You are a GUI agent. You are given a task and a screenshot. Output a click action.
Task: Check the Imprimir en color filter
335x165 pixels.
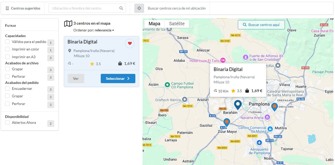tap(7, 49)
